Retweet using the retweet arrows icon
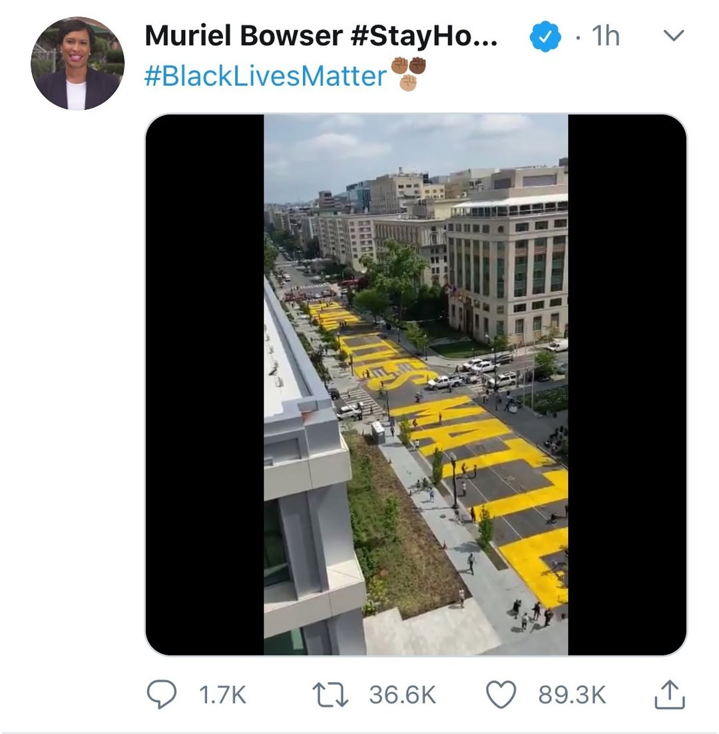719x734 pixels. pos(329,695)
